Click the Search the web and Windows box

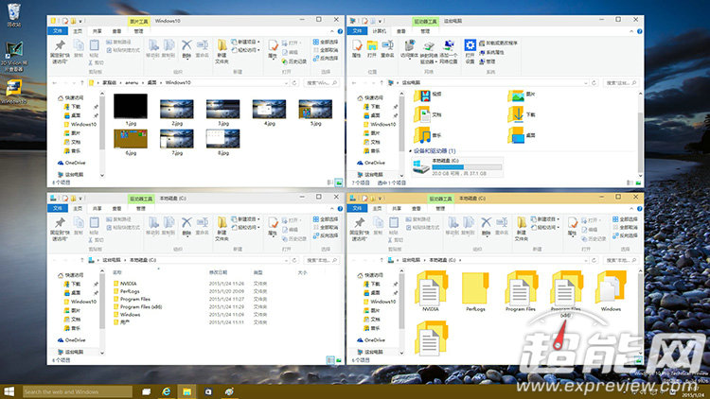click(74, 390)
